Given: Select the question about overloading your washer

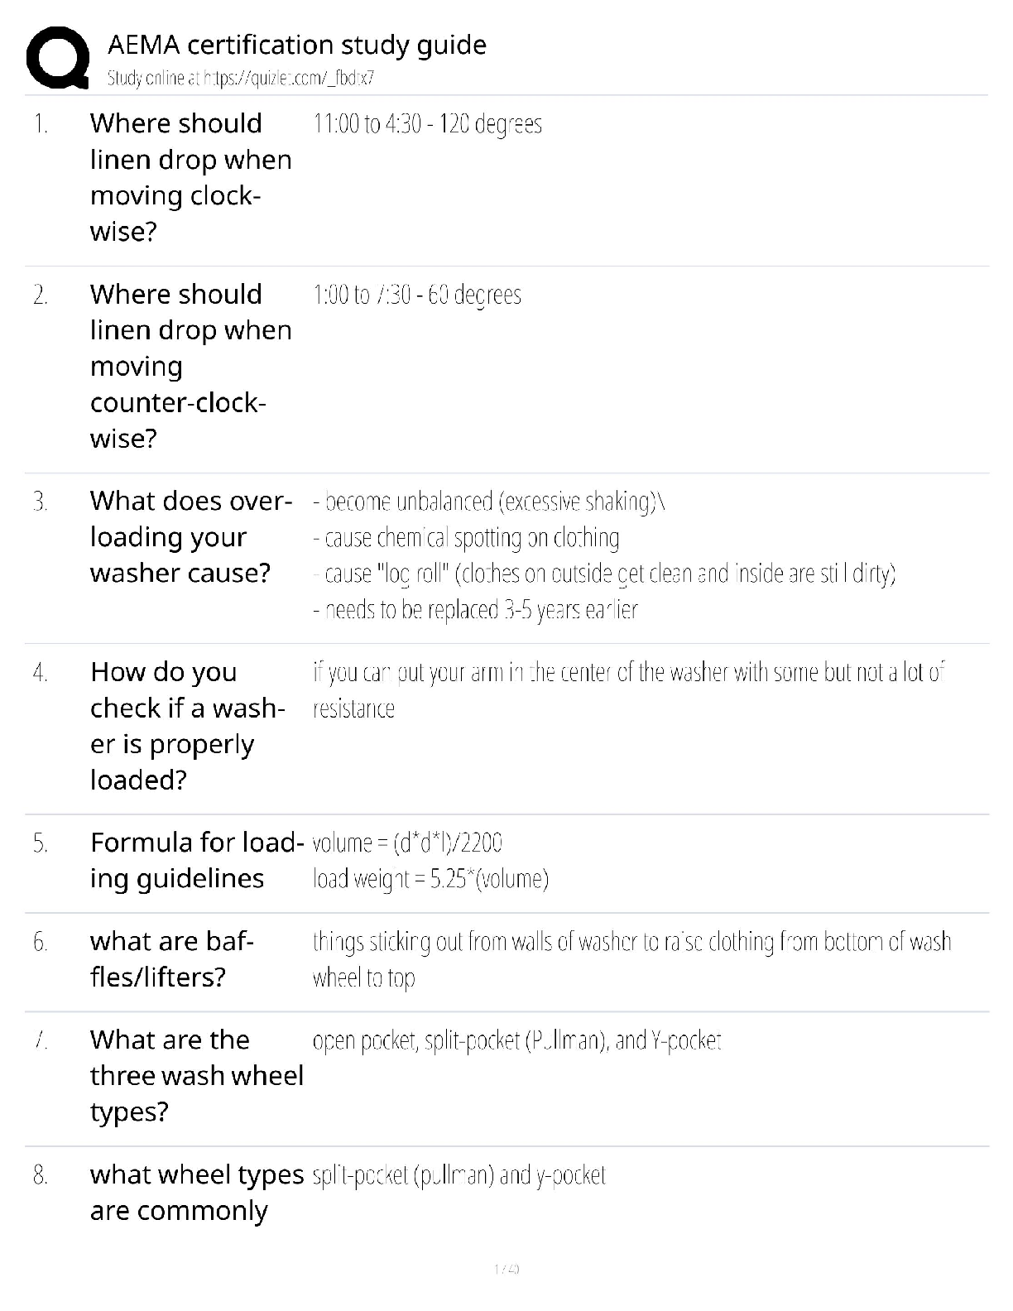Looking at the screenshot, I should (190, 537).
